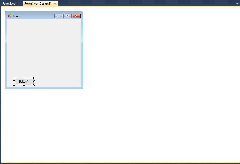
Task: Click the bottom-center resize handle of Button1
Action: (x=24, y=85)
